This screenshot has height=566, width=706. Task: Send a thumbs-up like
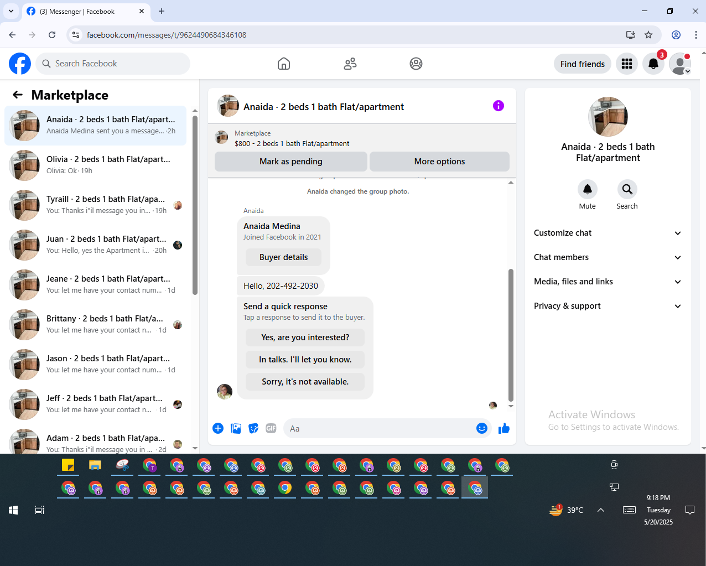point(504,428)
